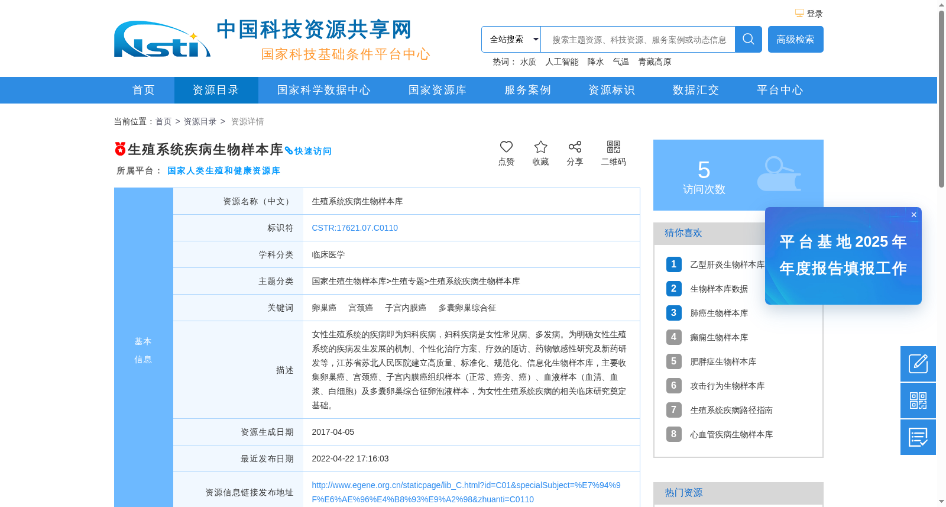Show the QR code via 二维码 icon

(x=613, y=147)
